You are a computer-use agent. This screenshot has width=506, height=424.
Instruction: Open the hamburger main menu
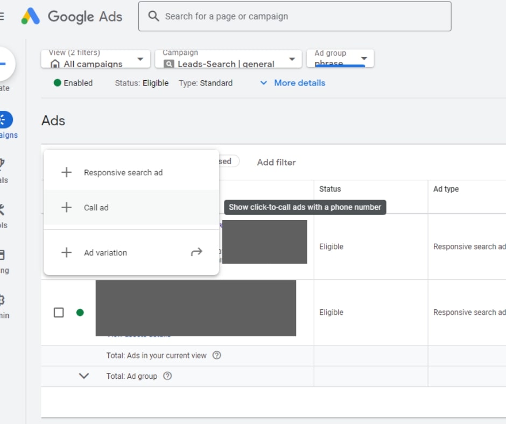pyautogui.click(x=2, y=16)
